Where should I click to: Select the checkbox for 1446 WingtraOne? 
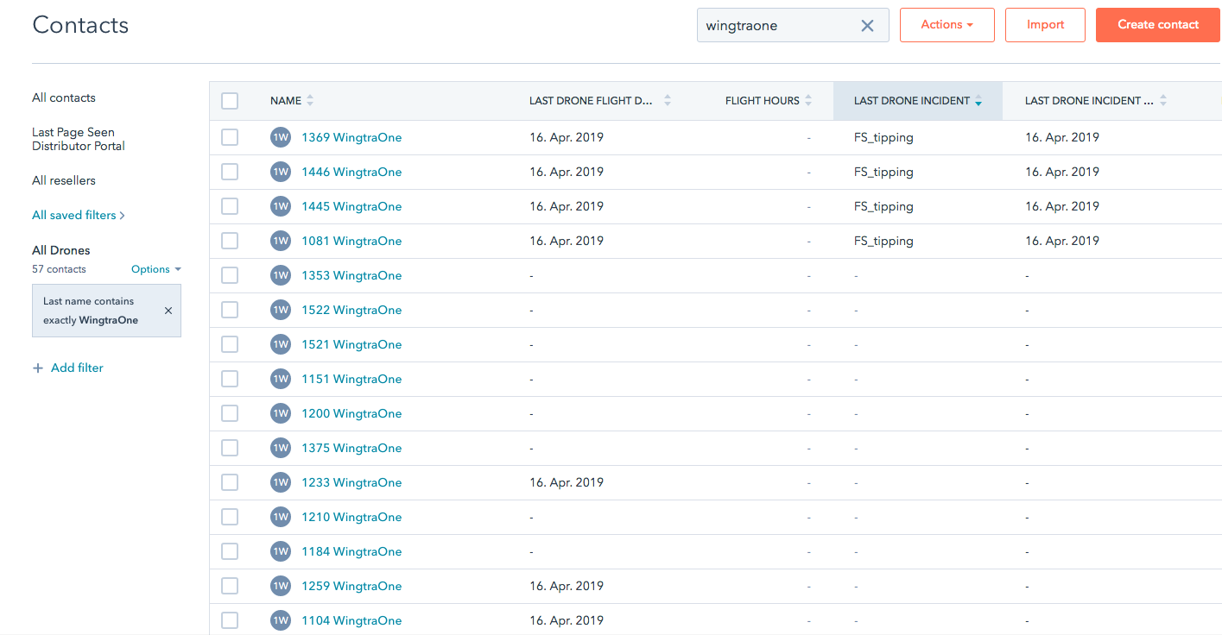pos(229,171)
